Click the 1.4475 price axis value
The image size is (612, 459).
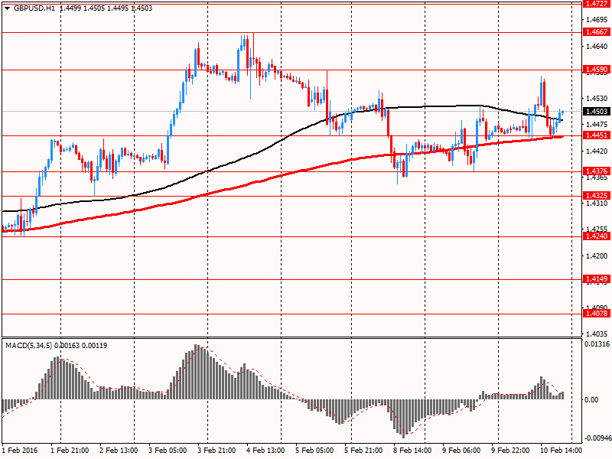coord(597,125)
